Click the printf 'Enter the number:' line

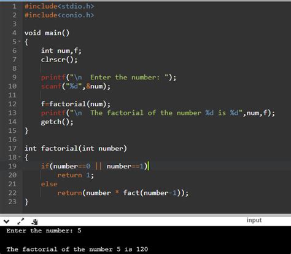[x=109, y=77]
